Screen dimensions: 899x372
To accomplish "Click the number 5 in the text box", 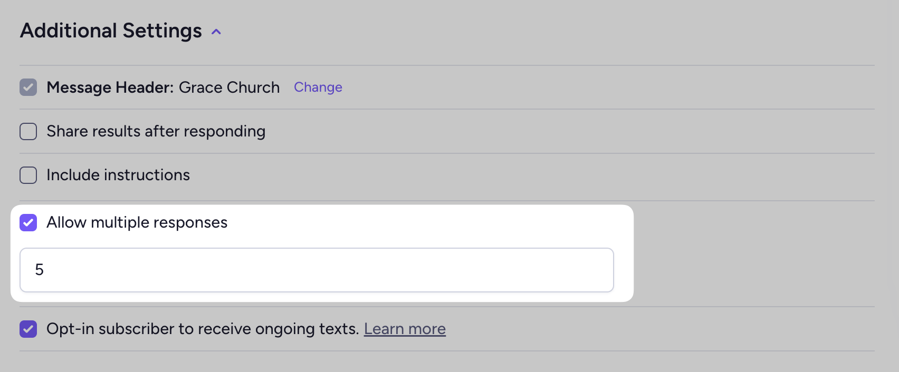I will [x=40, y=270].
